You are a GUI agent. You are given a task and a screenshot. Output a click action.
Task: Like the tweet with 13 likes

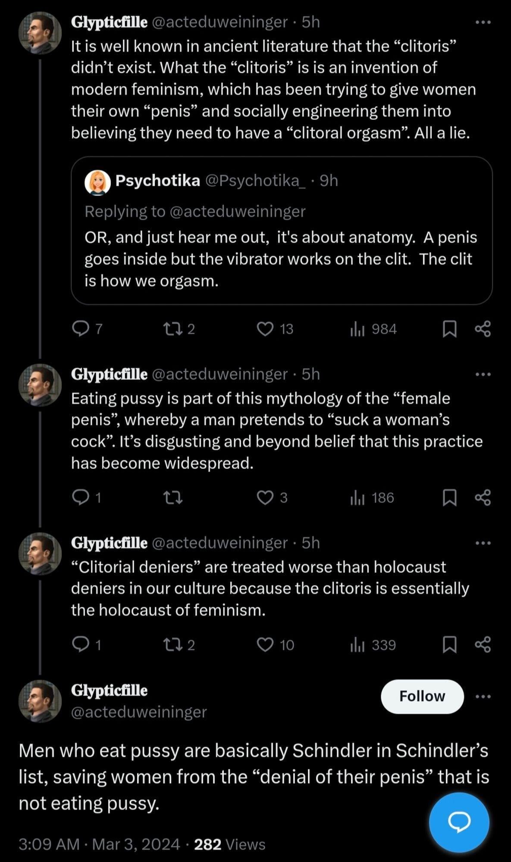click(x=265, y=329)
